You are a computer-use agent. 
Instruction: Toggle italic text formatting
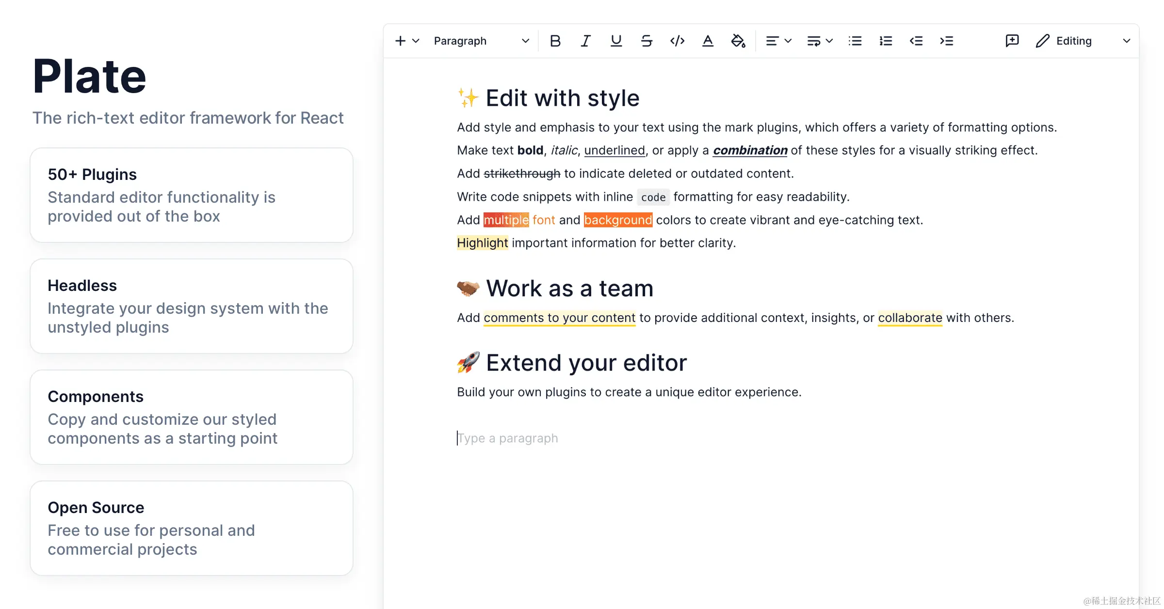586,41
